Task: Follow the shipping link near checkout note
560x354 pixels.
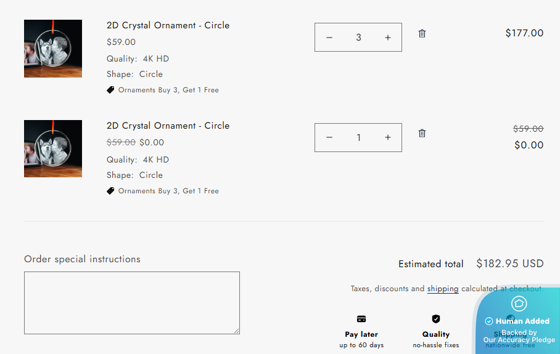Action: click(x=442, y=289)
